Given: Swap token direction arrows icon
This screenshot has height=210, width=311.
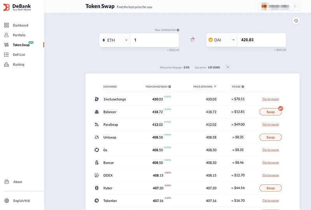Looking at the screenshot, I should point(192,40).
